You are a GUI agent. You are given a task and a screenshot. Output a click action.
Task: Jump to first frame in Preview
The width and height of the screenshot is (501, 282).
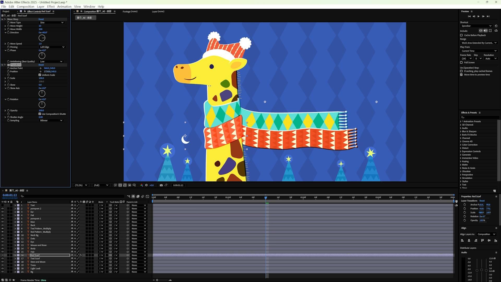coord(469,16)
